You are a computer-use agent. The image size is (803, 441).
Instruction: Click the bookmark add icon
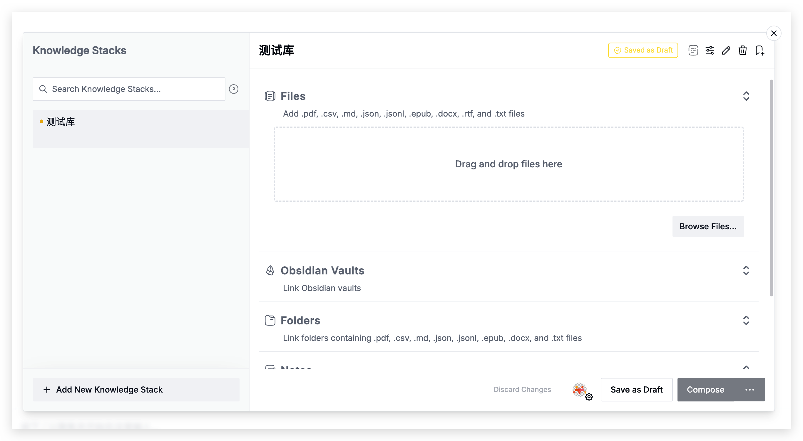tap(760, 50)
